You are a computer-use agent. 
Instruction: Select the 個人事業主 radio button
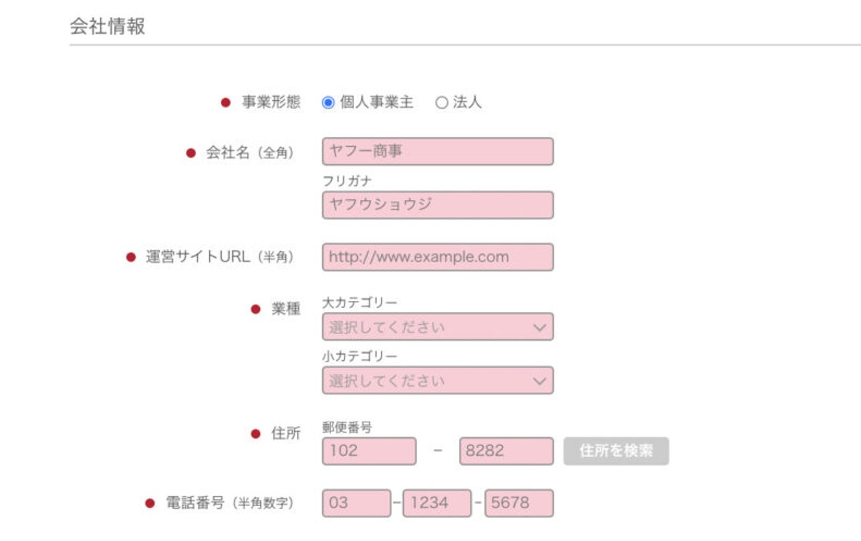(x=328, y=103)
